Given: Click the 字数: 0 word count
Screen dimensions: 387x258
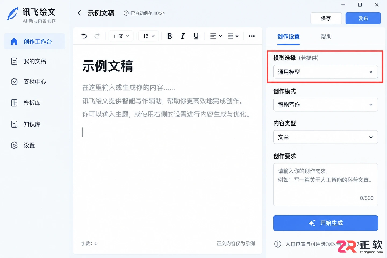Looking at the screenshot, I should [x=89, y=243].
